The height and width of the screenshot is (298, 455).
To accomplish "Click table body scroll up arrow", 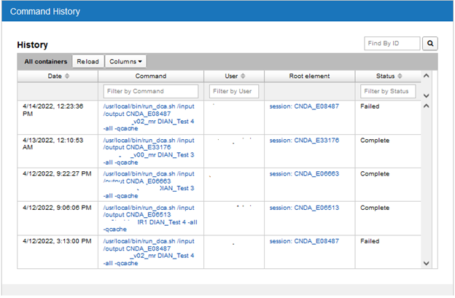I will point(426,106).
